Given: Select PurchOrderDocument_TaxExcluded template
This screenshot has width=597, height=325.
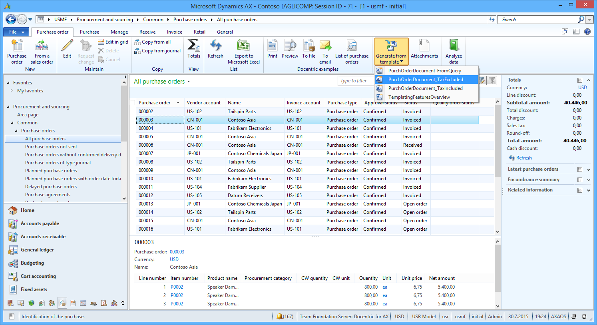Looking at the screenshot, I should (x=426, y=80).
